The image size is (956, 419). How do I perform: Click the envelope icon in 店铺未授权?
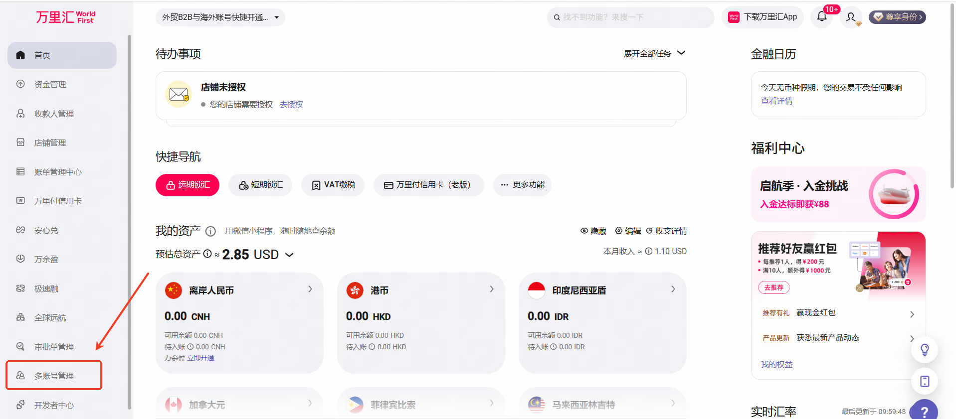point(179,94)
